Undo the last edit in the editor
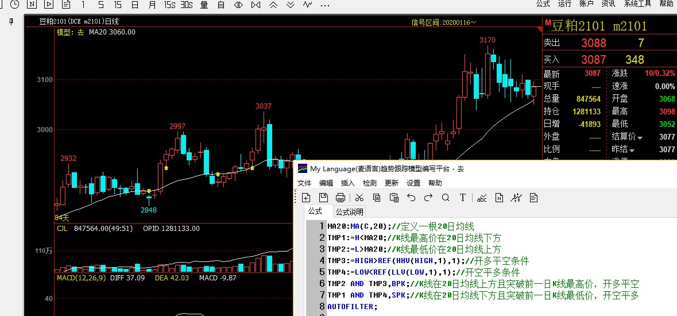This screenshot has width=677, height=316. coord(411,198)
